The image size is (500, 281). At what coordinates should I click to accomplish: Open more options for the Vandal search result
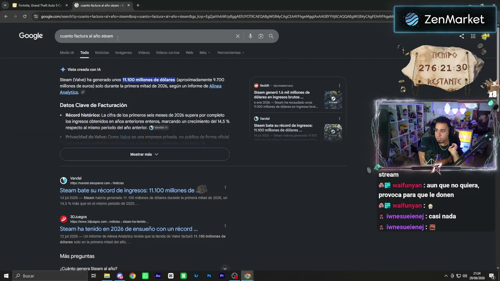[x=225, y=187]
